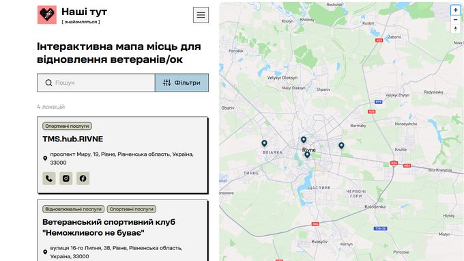Click Спортивні послуги tag on TMS.hub.RIVNE card
Screen dimensions: 464x261
[67, 126]
